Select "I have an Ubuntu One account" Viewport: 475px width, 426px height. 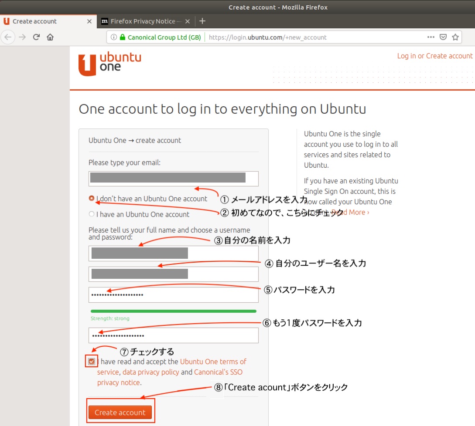click(x=91, y=214)
